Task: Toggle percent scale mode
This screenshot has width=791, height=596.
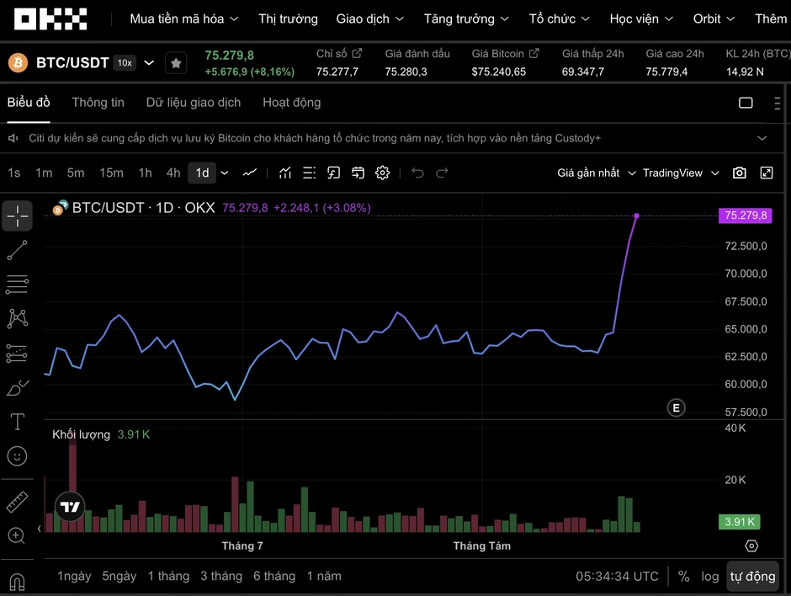Action: (683, 577)
